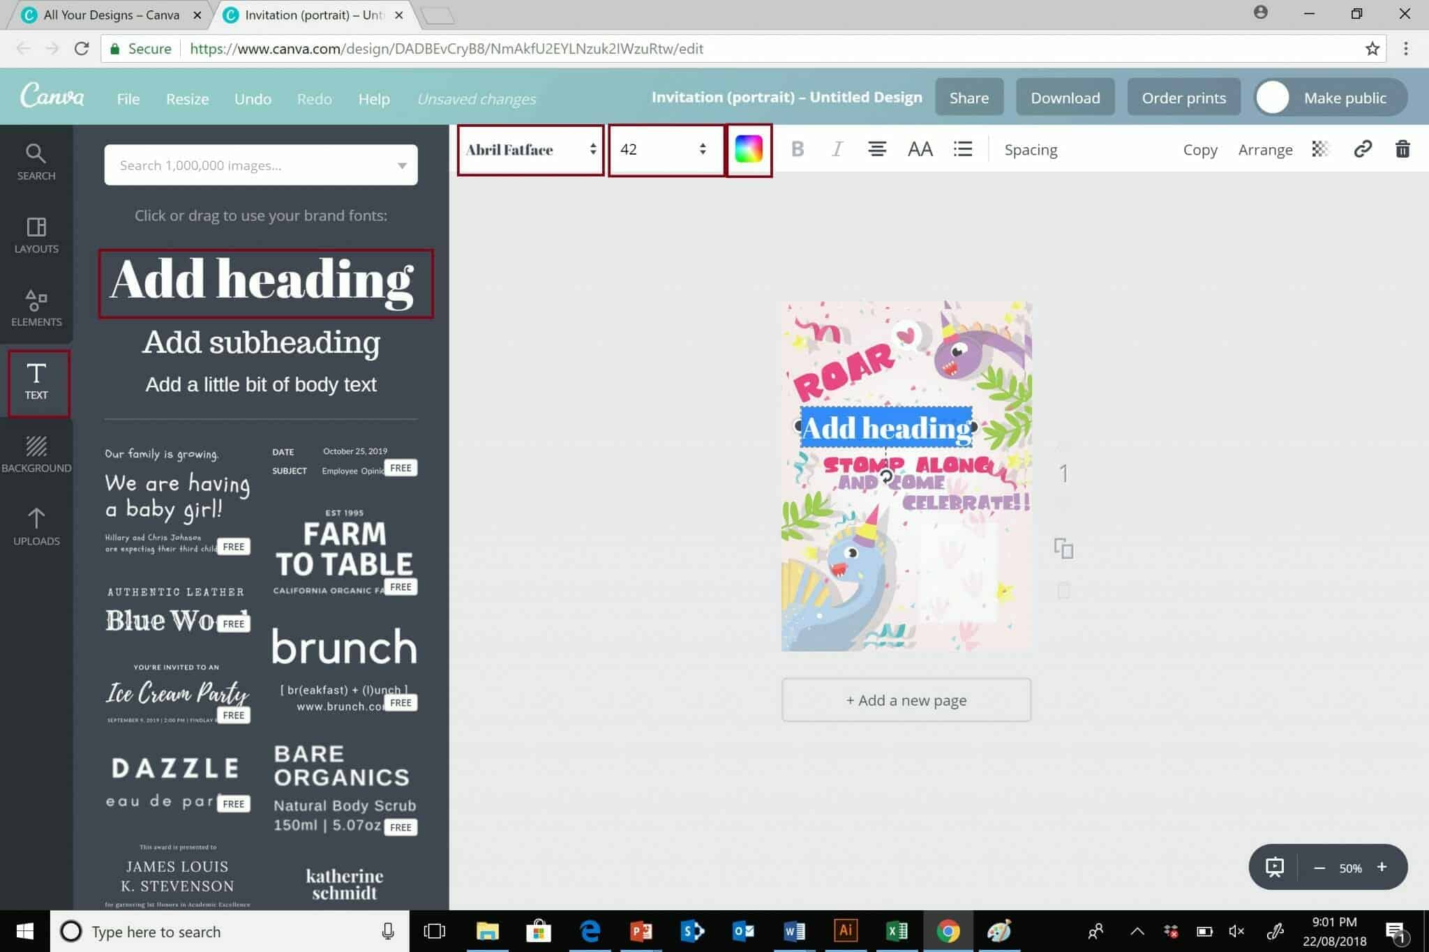Click the AA font size icon
Image resolution: width=1429 pixels, height=952 pixels.
point(919,149)
